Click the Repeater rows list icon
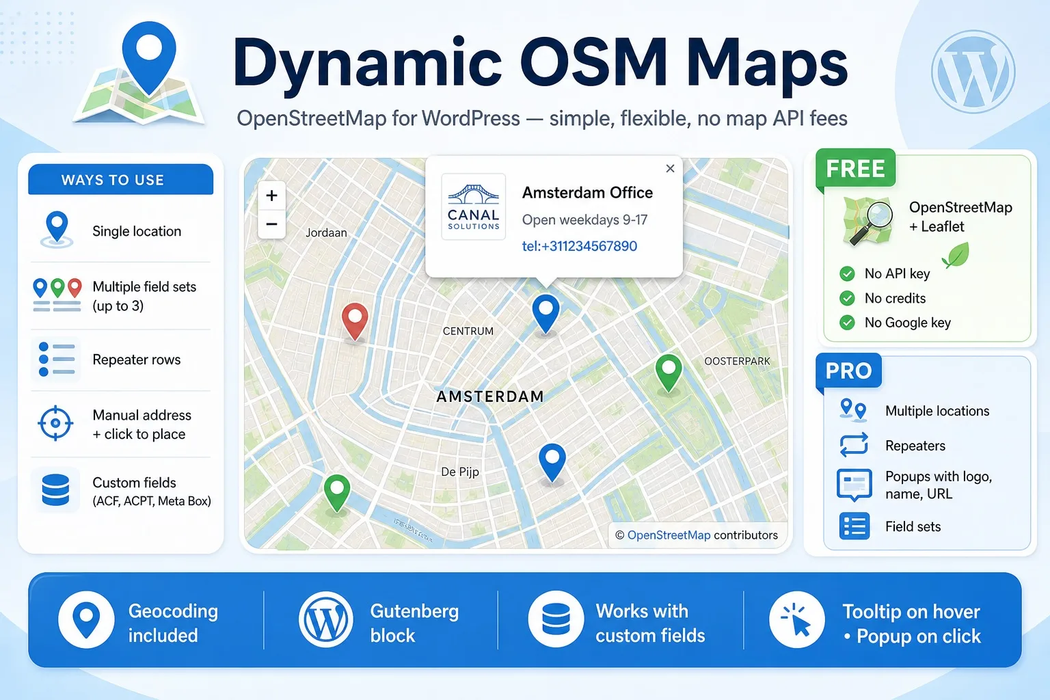Image resolution: width=1050 pixels, height=700 pixels. (x=56, y=359)
